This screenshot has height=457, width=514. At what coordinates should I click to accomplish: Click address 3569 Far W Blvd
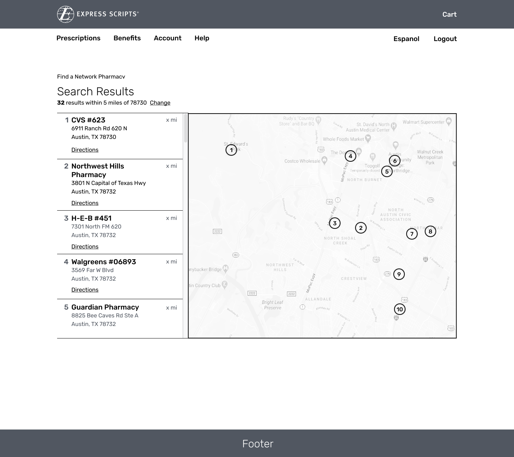click(x=92, y=270)
